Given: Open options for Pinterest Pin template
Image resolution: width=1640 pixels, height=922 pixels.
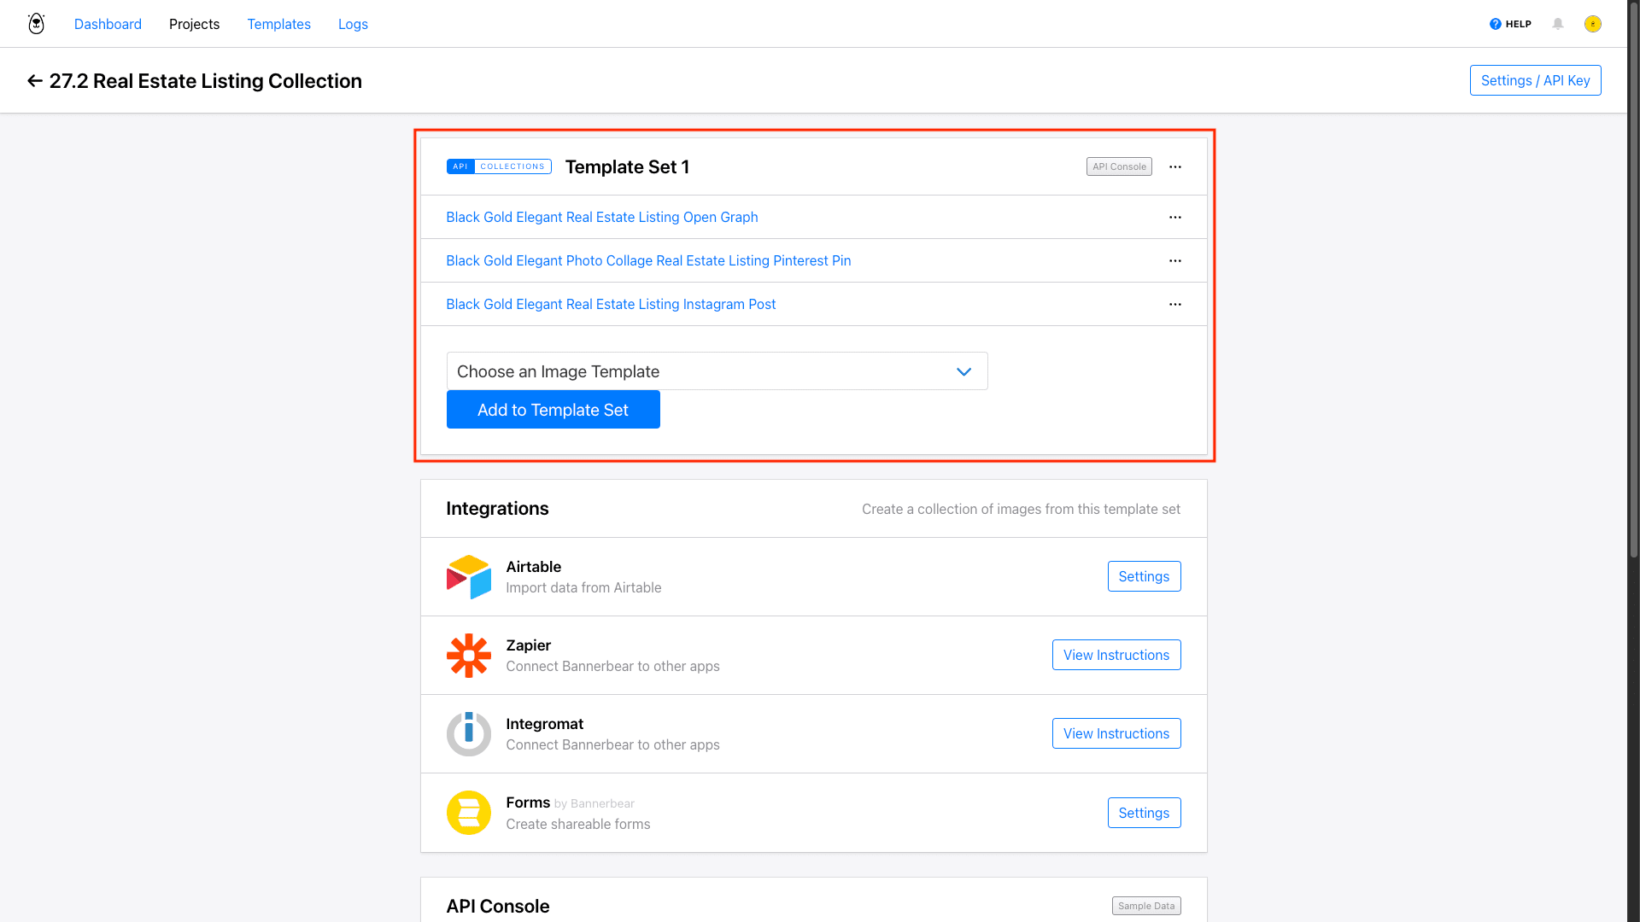Looking at the screenshot, I should coord(1175,261).
